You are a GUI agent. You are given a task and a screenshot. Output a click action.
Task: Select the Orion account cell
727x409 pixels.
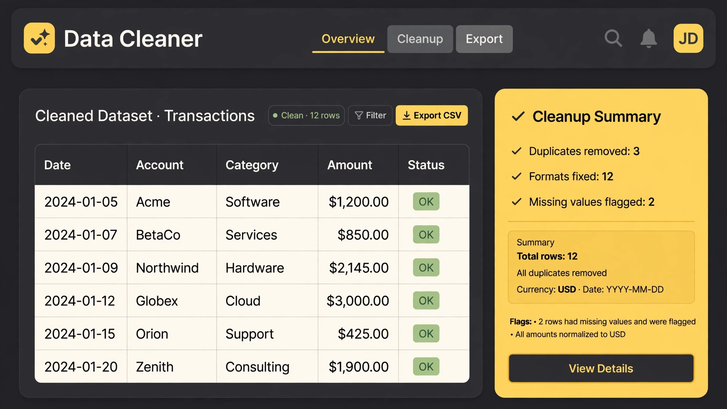[x=172, y=334]
